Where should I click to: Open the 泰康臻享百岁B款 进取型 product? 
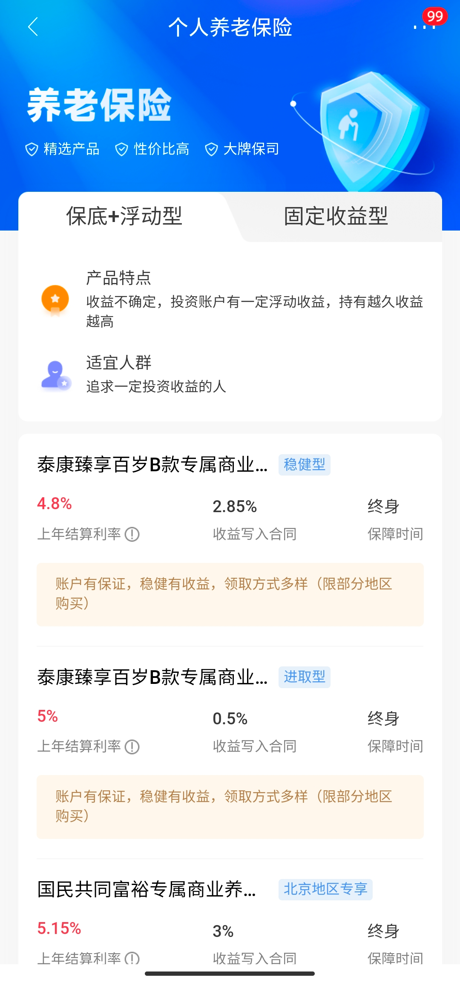(152, 677)
